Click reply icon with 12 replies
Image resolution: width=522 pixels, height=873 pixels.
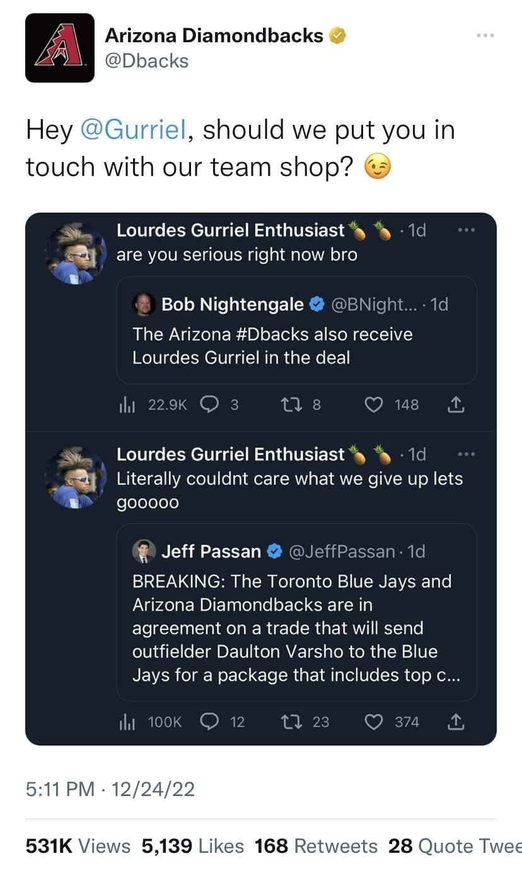coord(209,722)
